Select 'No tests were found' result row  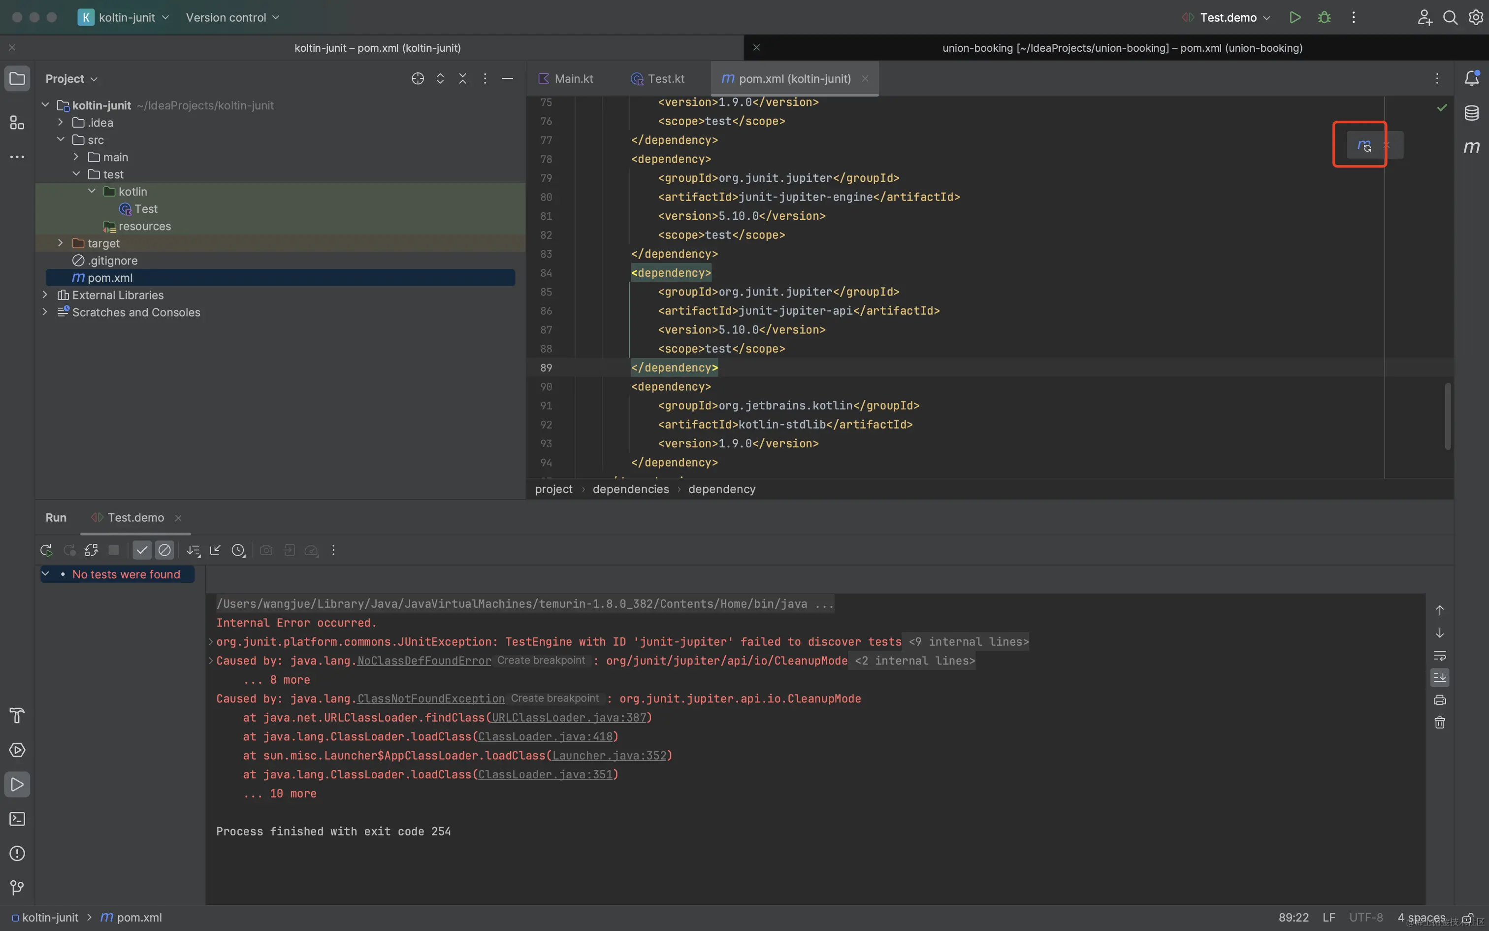point(118,574)
